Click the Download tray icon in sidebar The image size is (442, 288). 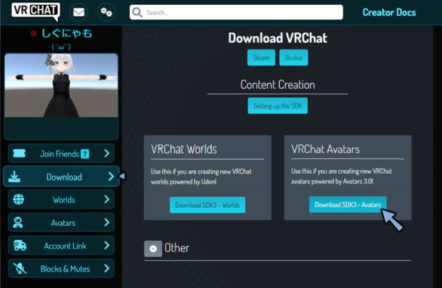pyautogui.click(x=16, y=176)
